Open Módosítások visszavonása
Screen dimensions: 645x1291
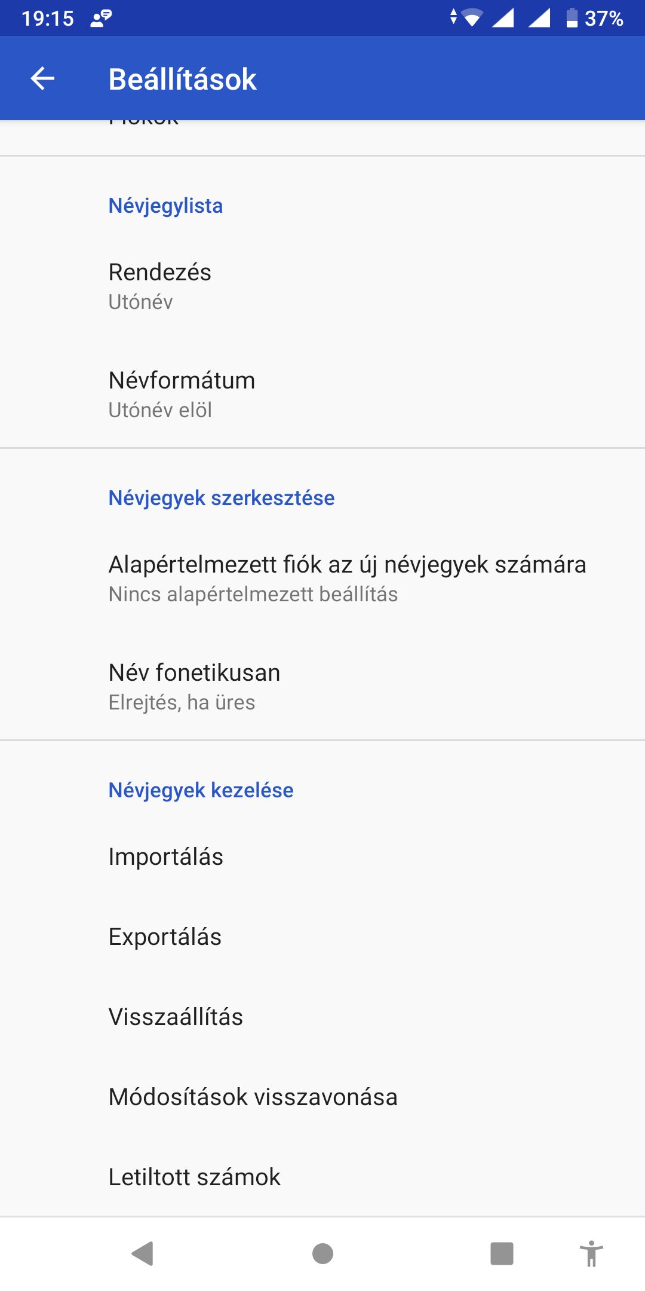coord(322,1097)
